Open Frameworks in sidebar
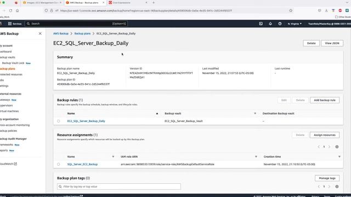Viewport: 351px width, 197px height. [x=7, y=144]
